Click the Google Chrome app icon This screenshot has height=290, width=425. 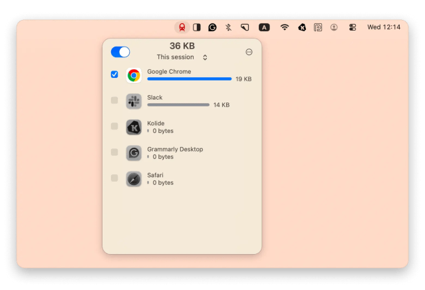coord(134,75)
